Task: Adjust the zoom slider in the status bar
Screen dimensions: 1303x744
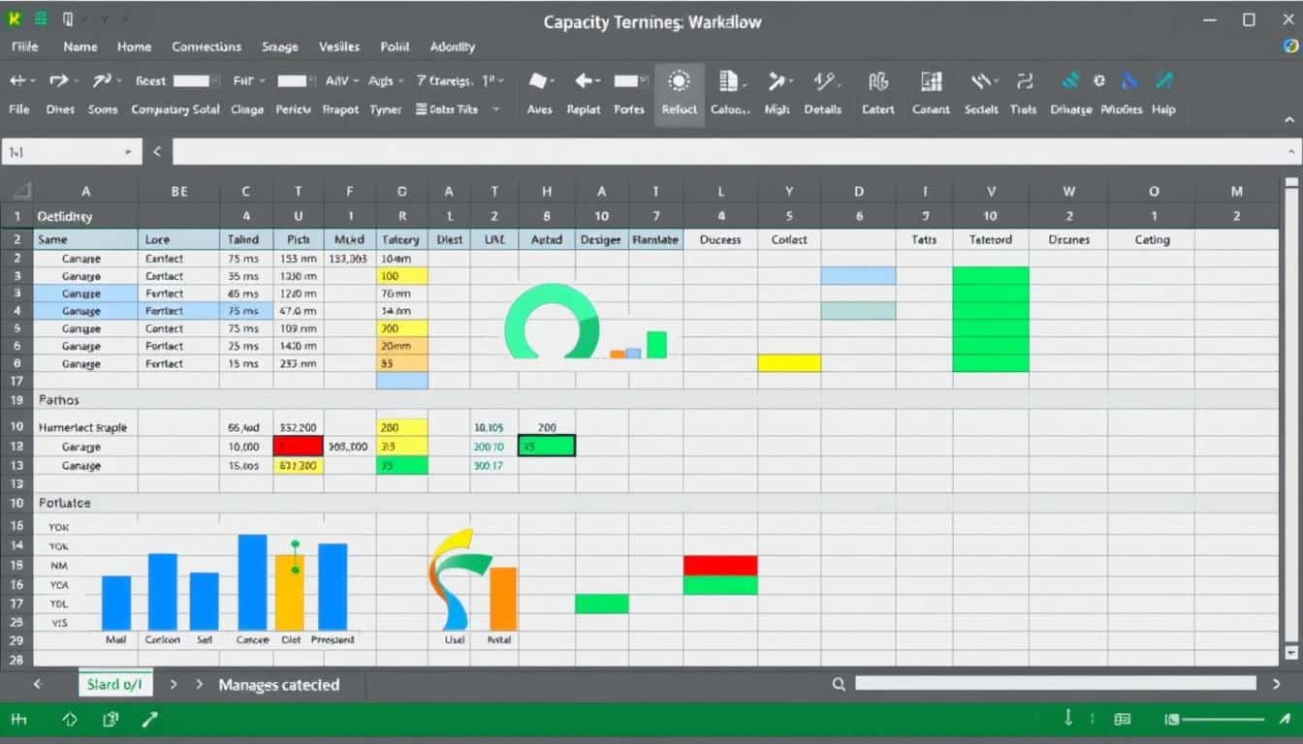Action: coord(1224,720)
